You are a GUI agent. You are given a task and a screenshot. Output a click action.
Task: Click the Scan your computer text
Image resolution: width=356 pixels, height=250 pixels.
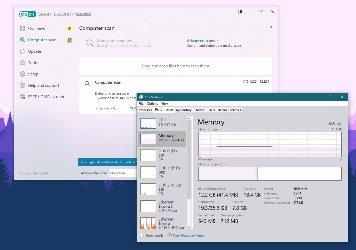115,41
